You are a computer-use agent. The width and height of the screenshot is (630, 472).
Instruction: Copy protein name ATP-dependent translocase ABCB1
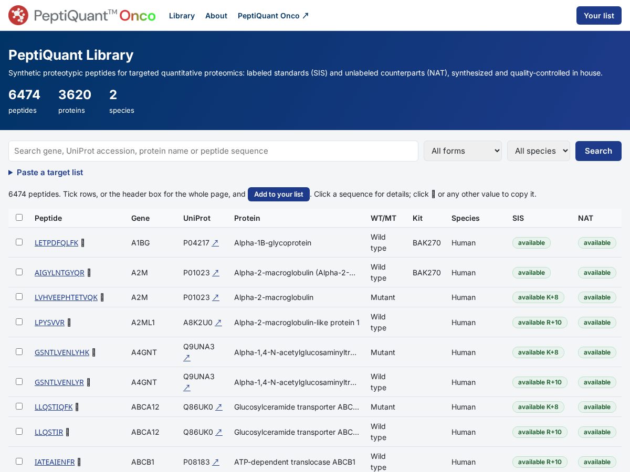295,462
